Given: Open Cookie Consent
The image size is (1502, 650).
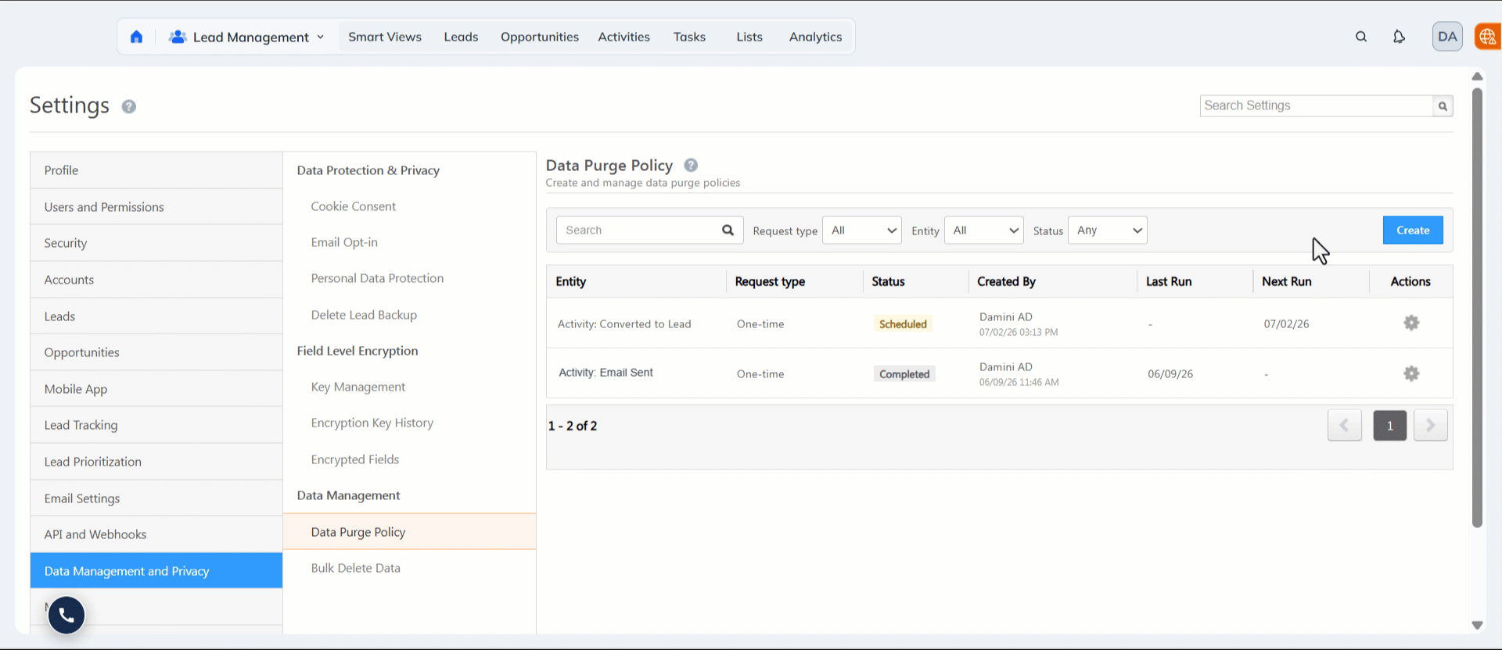Looking at the screenshot, I should click(353, 206).
